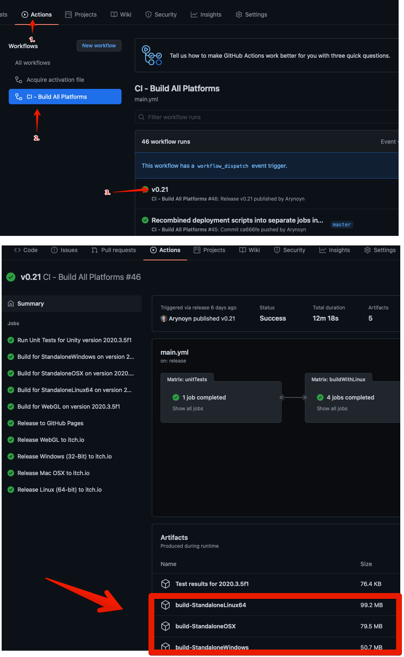Download the Test results for 2020.3.5f1 artifact
The image size is (404, 657).
coord(212,584)
